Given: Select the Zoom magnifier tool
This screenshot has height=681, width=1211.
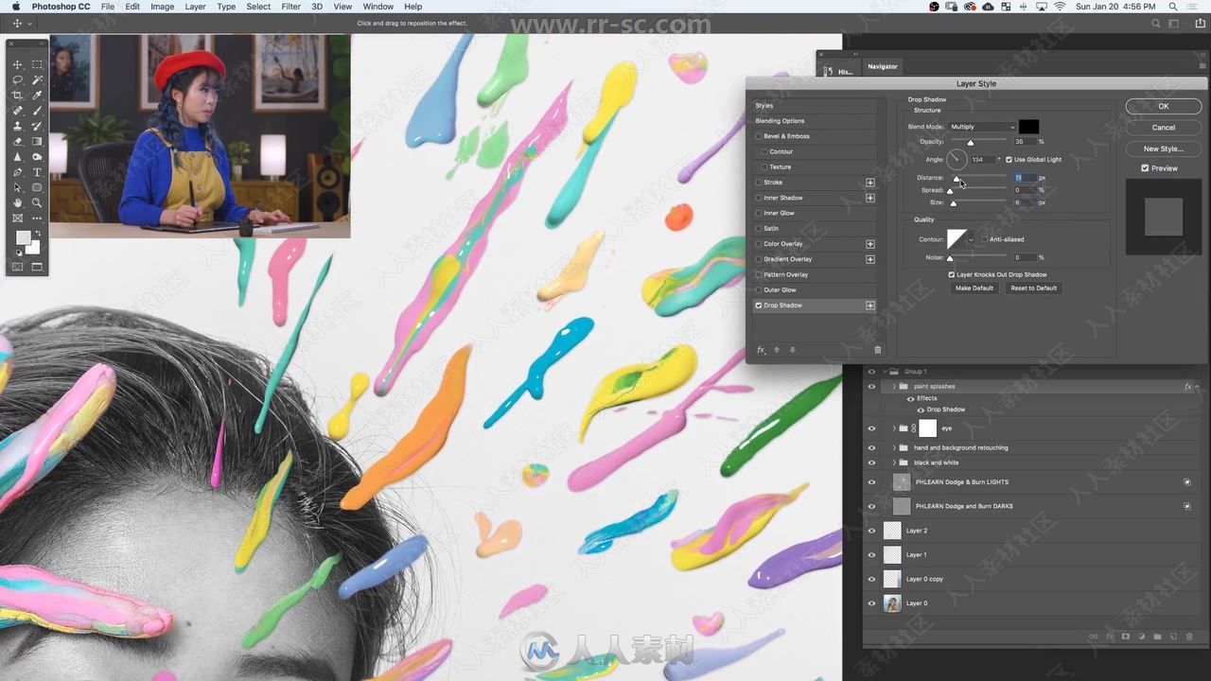Looking at the screenshot, I should (x=37, y=202).
